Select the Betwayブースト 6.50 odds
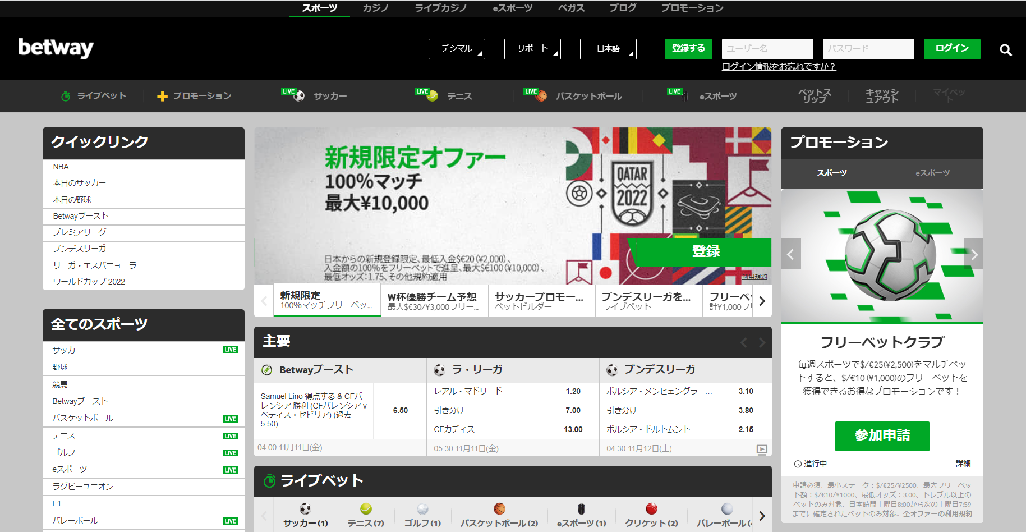The height and width of the screenshot is (532, 1026). click(x=400, y=411)
